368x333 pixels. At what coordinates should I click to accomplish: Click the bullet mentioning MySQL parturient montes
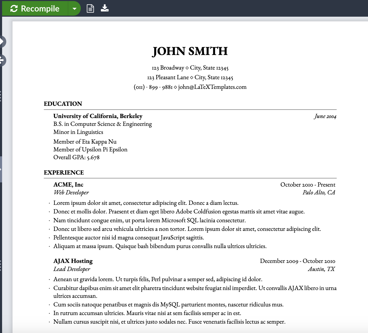[168, 305]
